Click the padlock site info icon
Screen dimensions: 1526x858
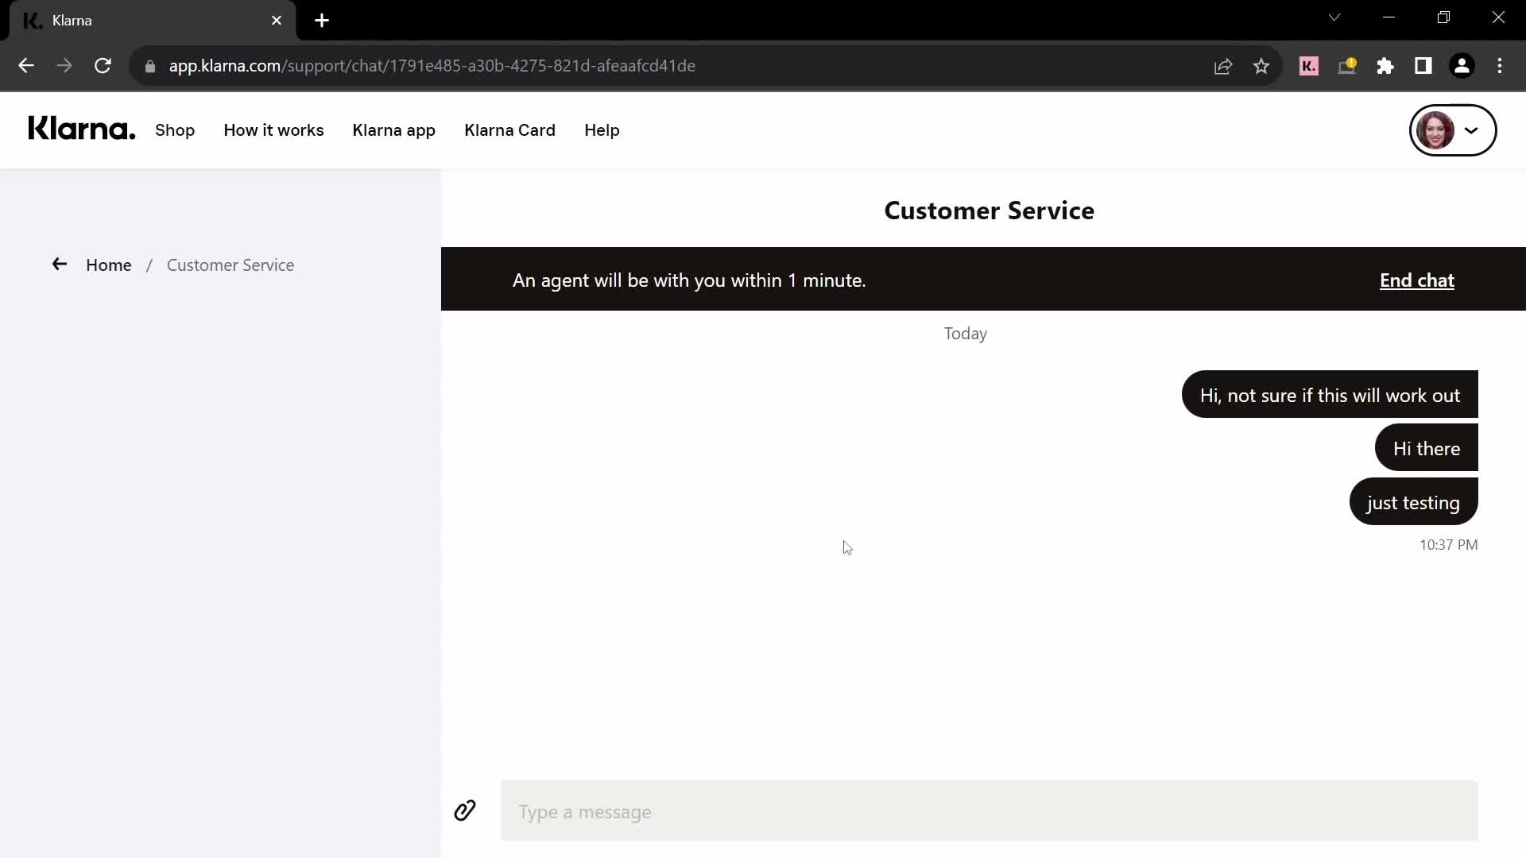[149, 67]
